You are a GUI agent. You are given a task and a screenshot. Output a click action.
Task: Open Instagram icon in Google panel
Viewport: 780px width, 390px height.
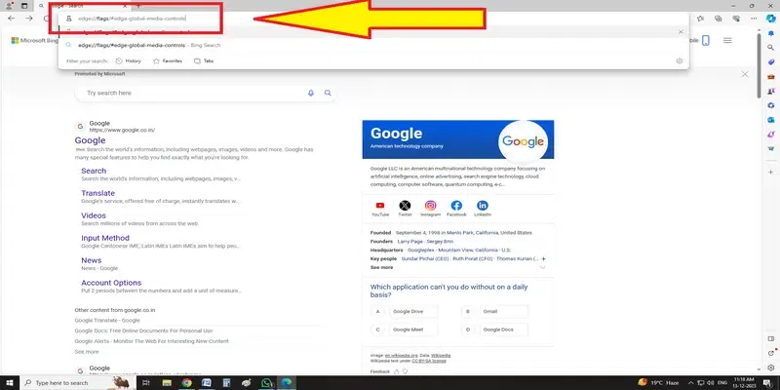click(430, 206)
